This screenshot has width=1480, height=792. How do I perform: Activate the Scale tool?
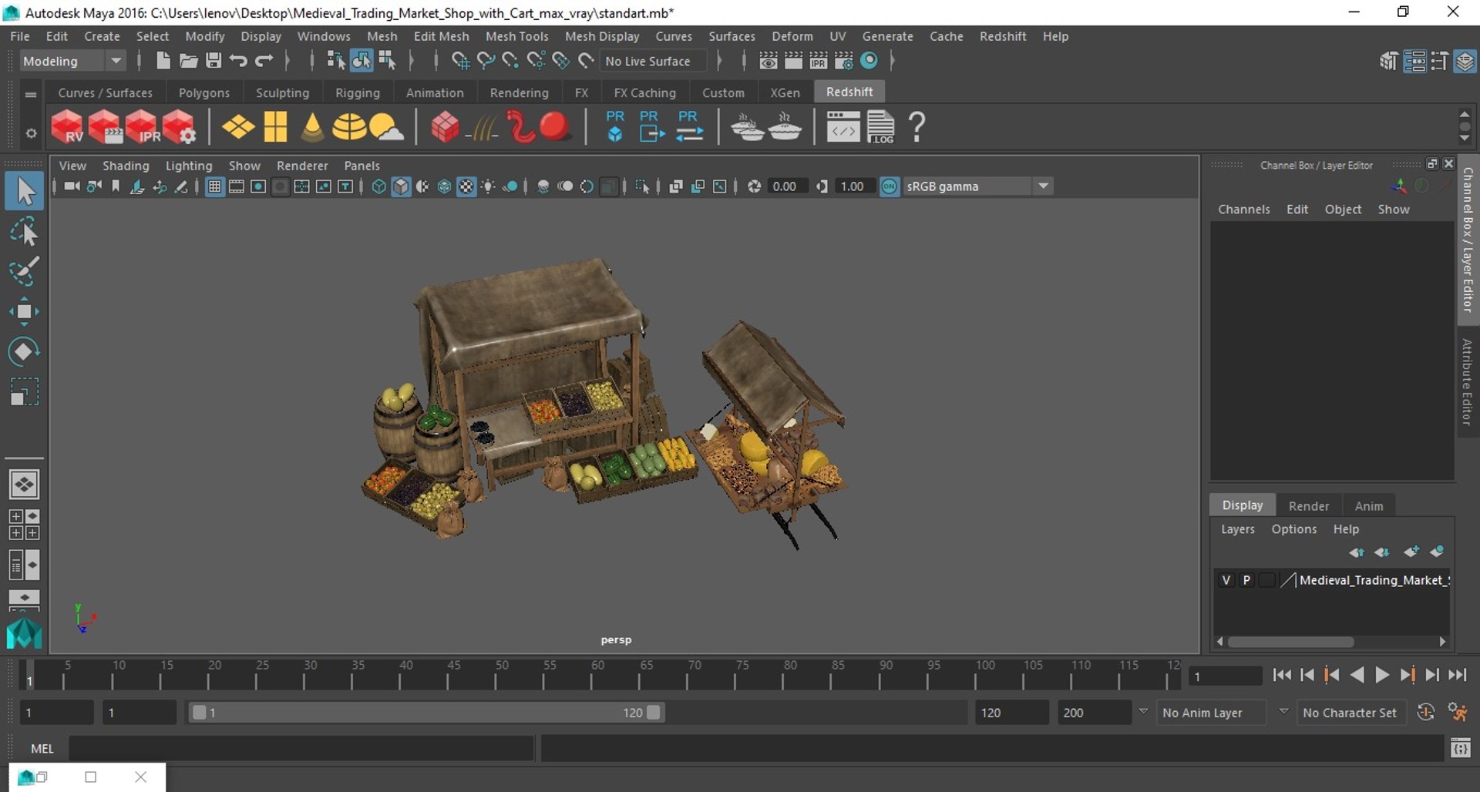pos(24,391)
